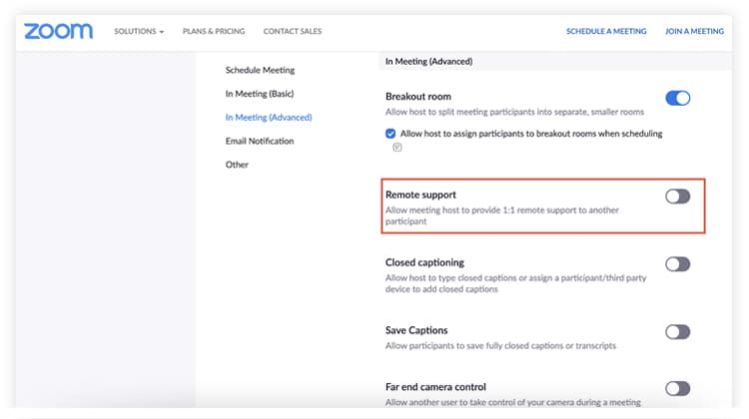The image size is (749, 419).
Task: Open Plans & Pricing page
Action: pyautogui.click(x=214, y=32)
